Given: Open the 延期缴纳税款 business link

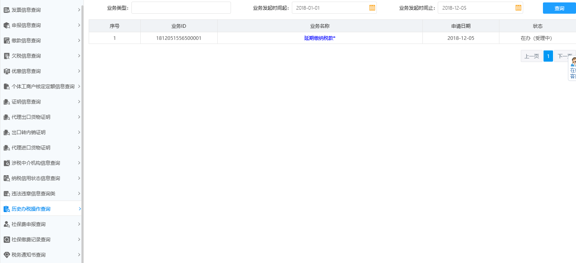Looking at the screenshot, I should point(320,38).
